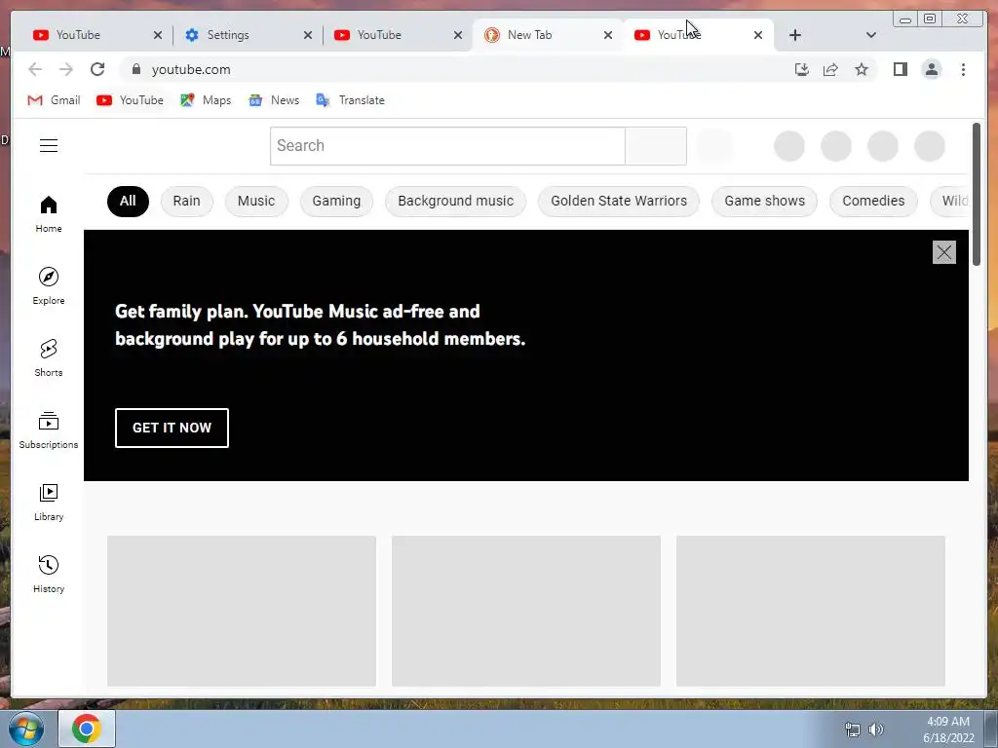Select the Gaming filter chip

[336, 201]
